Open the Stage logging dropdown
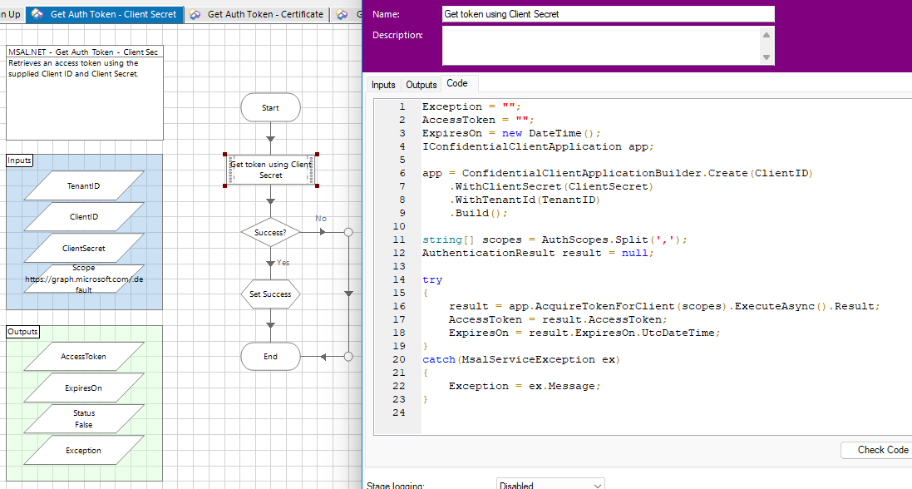The height and width of the screenshot is (489, 912). 550,484
